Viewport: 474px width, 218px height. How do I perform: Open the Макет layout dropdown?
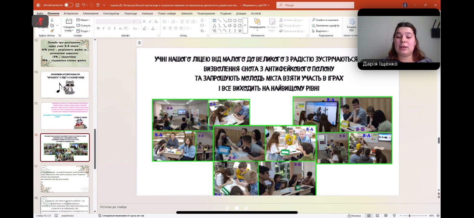pos(83,20)
